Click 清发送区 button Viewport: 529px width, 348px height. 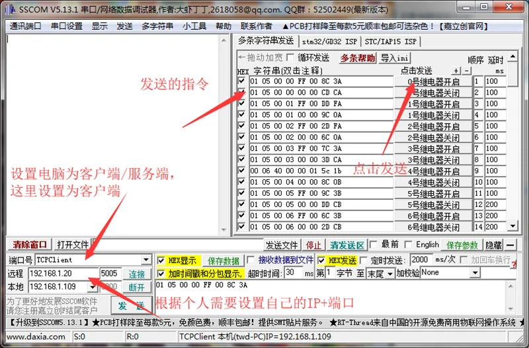346,245
